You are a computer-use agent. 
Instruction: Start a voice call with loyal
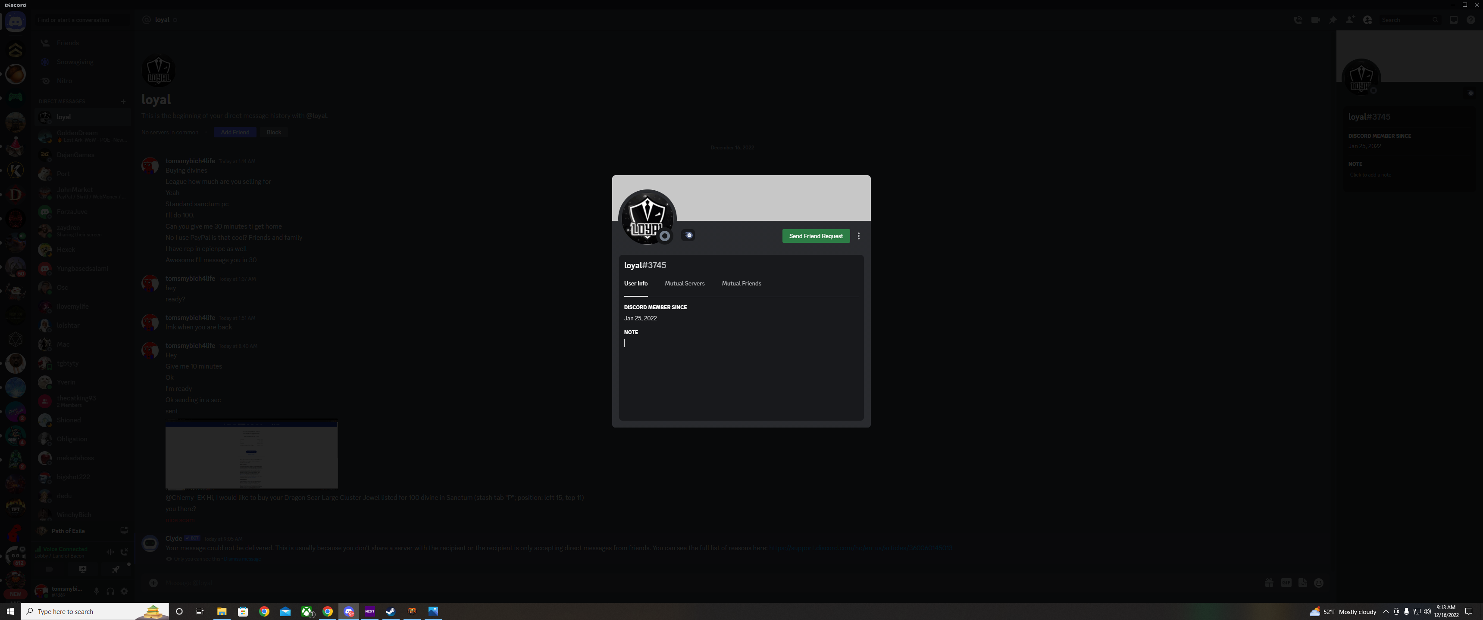[x=1298, y=19]
